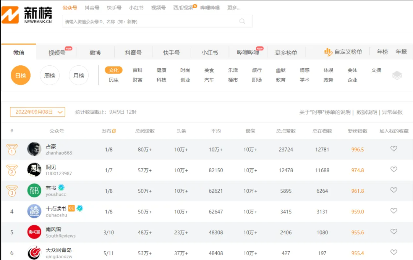Select the 财富 category
The width and height of the screenshot is (413, 260).
[138, 80]
